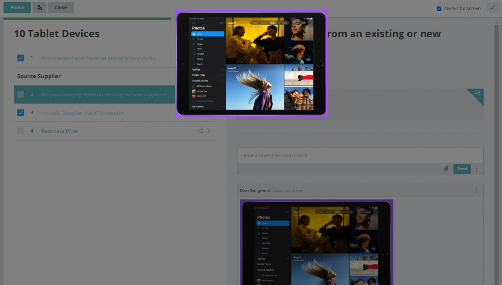The height and width of the screenshot is (285, 502).
Task: Toggle checkbox for Are you sourcing from supplier task
Action: click(x=21, y=95)
